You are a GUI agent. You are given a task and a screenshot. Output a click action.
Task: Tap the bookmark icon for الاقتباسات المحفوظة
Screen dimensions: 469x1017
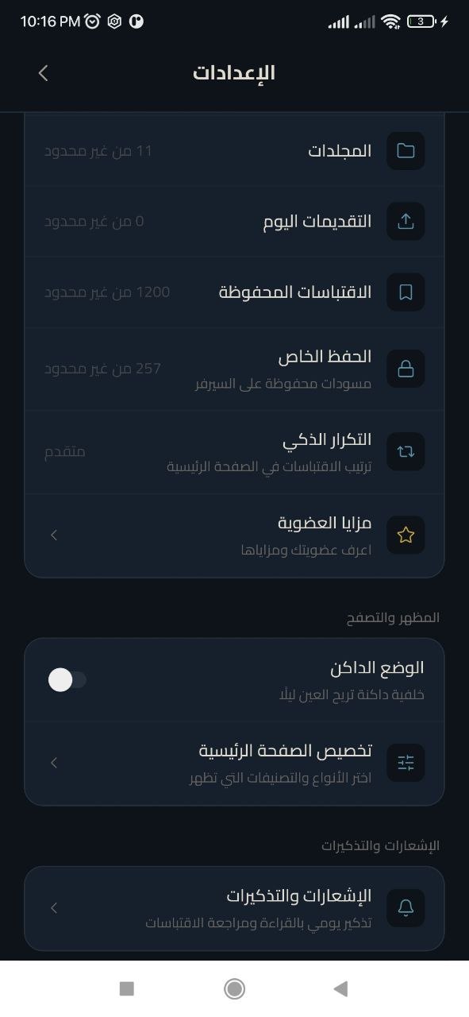click(x=406, y=292)
